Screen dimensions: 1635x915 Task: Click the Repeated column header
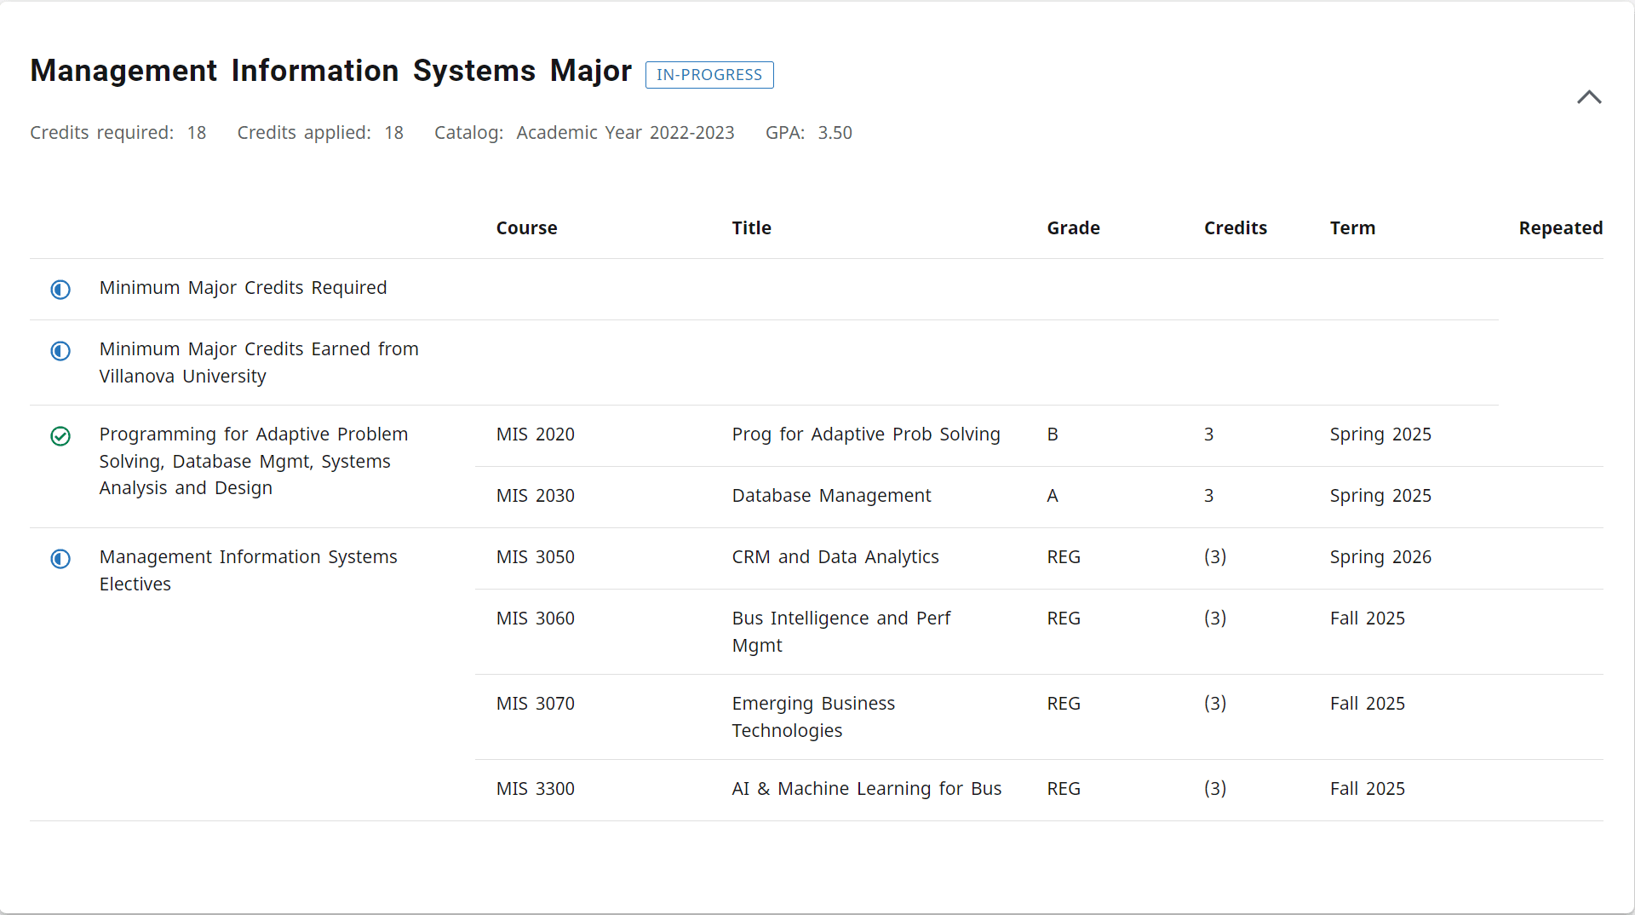point(1561,227)
